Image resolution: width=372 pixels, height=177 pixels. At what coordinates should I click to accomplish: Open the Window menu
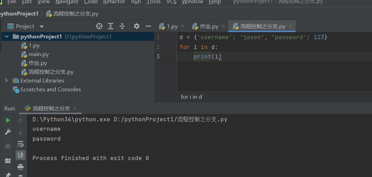pos(193,2)
